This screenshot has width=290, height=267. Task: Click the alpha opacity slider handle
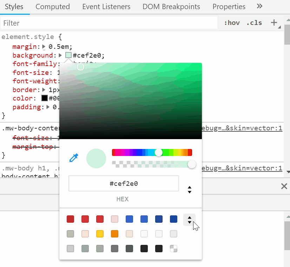click(192, 164)
